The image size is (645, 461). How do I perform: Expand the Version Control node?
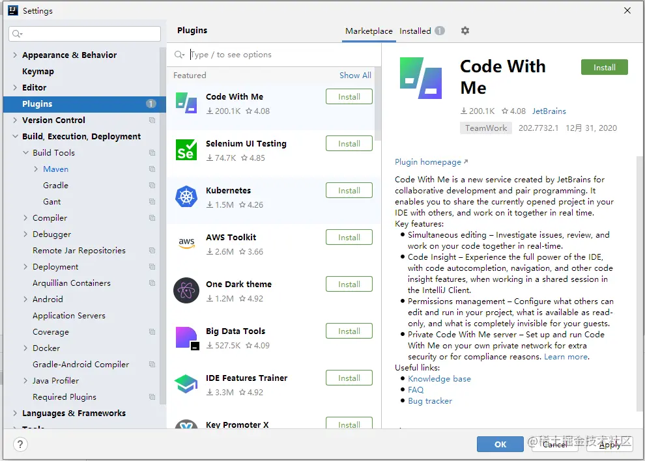click(x=15, y=120)
